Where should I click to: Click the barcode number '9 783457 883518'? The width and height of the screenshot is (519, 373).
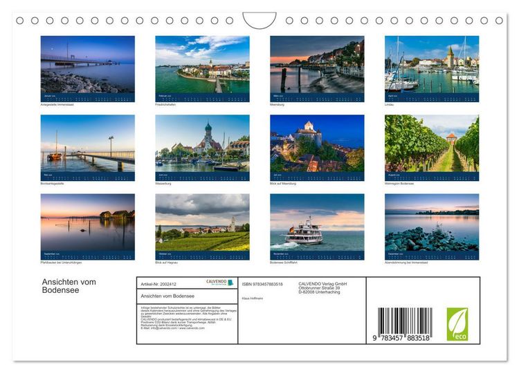tap(401, 338)
